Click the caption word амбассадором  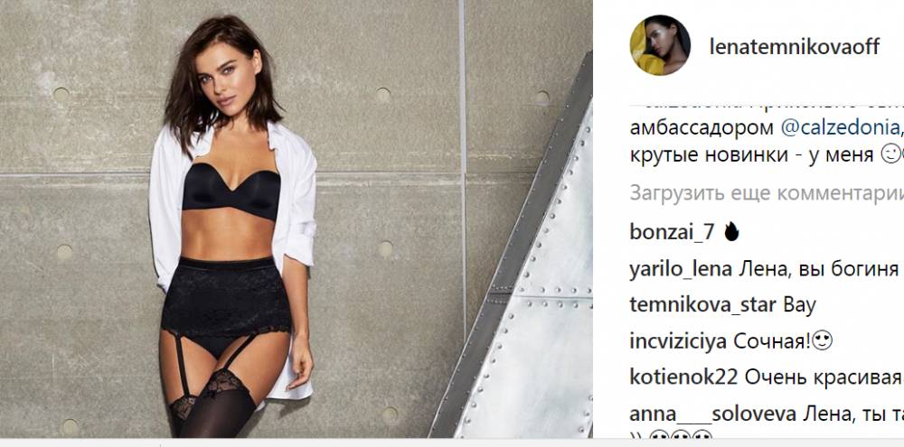coord(702,128)
